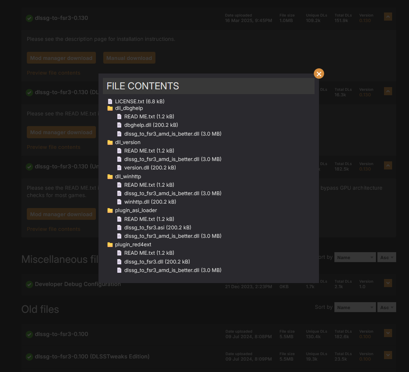Click the plugin_asi_loader folder icon
Viewport: 409px width, 372px height.
click(110, 211)
